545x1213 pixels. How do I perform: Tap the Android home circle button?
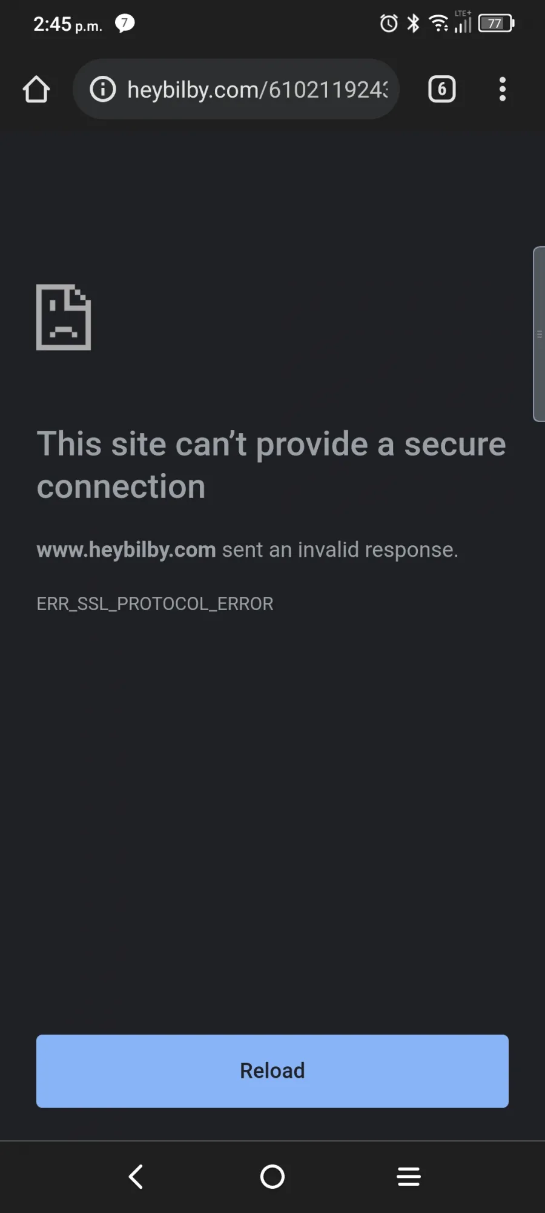pyautogui.click(x=272, y=1177)
